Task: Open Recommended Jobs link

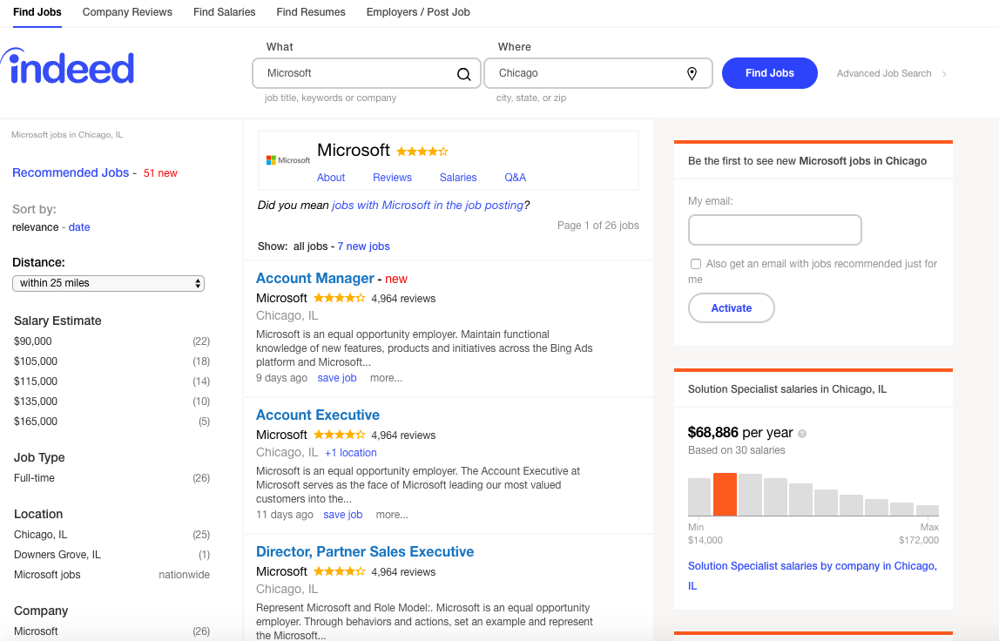Action: point(71,172)
